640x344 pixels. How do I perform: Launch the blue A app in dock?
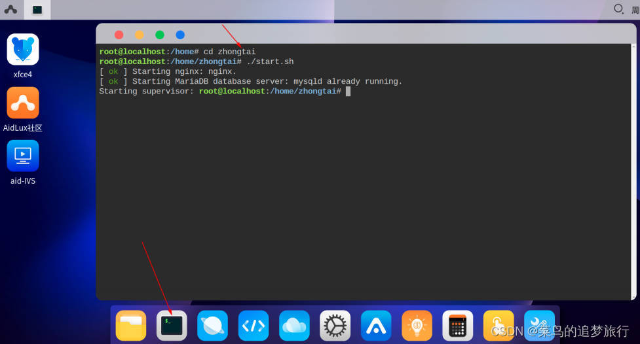[x=376, y=326]
